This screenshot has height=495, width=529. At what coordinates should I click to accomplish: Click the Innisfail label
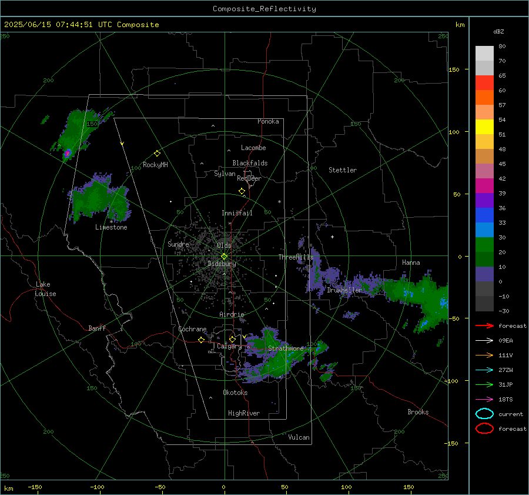(x=237, y=213)
